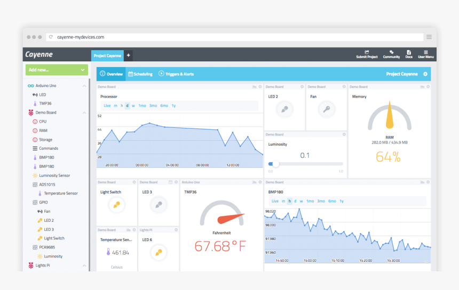Open Processor widget settings gear
This screenshot has width=459, height=290.
pos(260,86)
